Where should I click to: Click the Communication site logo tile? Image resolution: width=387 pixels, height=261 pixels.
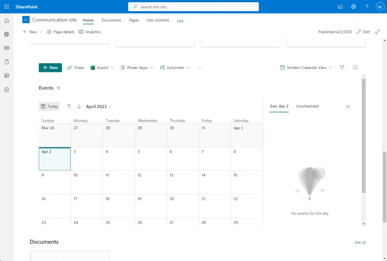(x=26, y=20)
